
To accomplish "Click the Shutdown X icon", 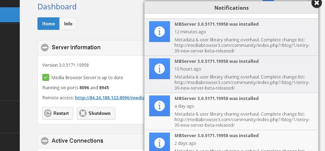I will pyautogui.click(x=83, y=113).
